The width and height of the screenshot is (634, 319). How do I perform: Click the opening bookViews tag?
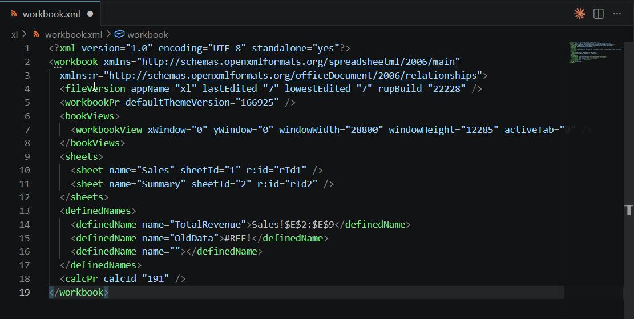[90, 116]
